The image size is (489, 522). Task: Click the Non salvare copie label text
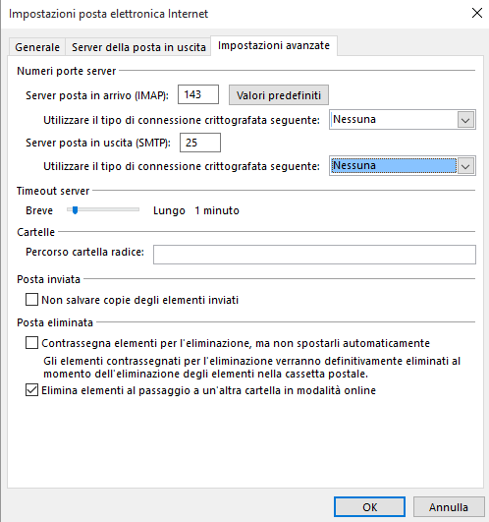click(140, 300)
